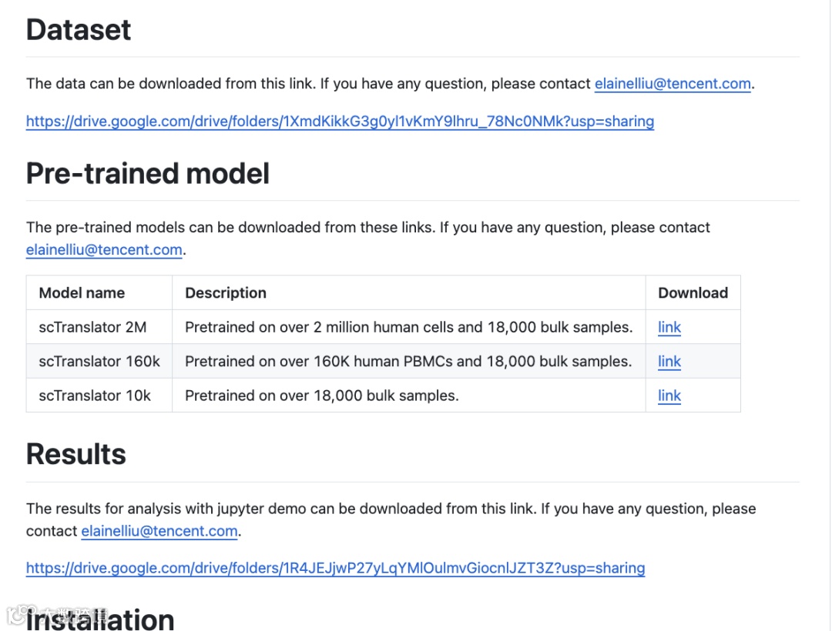Click the Results heading
The image size is (832, 631).
pyautogui.click(x=76, y=455)
